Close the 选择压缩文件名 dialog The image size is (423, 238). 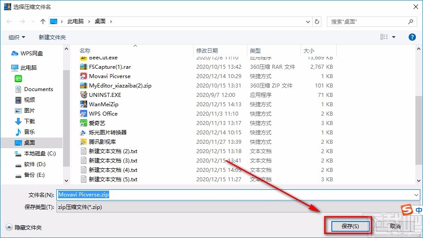416,7
